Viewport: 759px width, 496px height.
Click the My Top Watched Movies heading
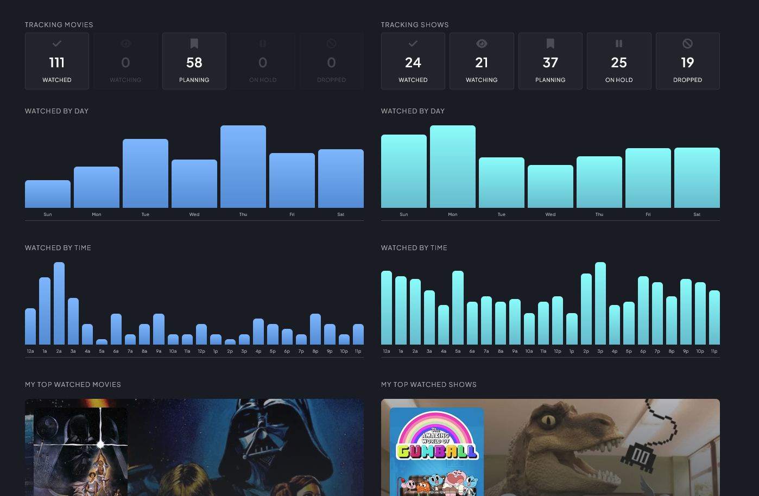(x=73, y=385)
